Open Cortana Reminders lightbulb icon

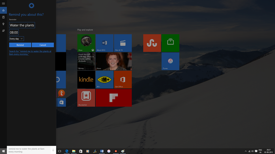point(3,24)
